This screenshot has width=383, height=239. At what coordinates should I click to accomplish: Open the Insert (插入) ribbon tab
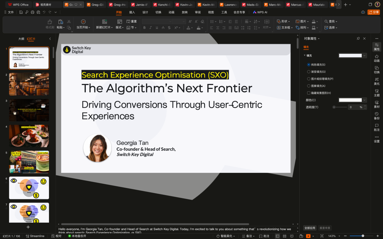132,12
